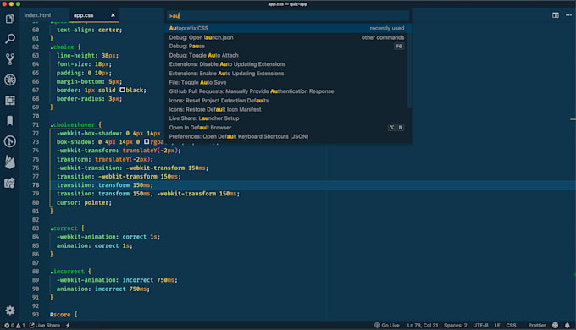Click the rgba color swatch on line 73
The height and width of the screenshot is (330, 576).
(x=147, y=141)
